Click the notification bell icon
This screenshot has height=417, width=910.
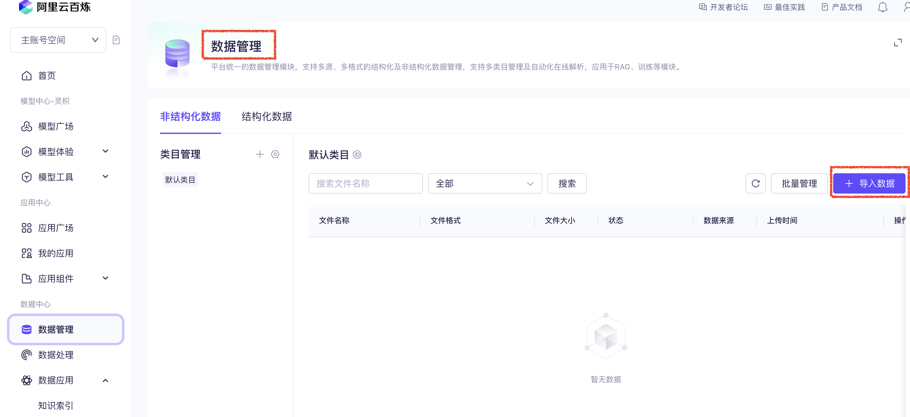pyautogui.click(x=882, y=7)
